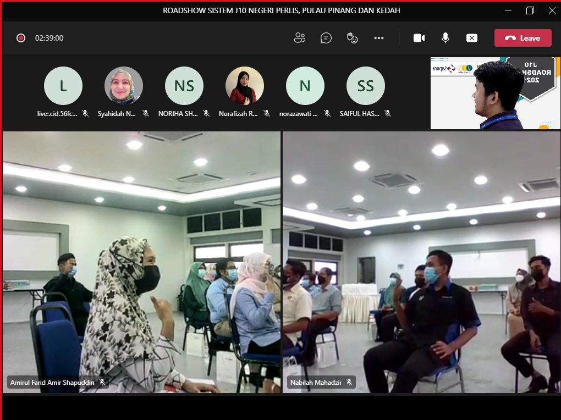The height and width of the screenshot is (420, 561).
Task: Select the live:.cid participant avatar
Action: 63,85
